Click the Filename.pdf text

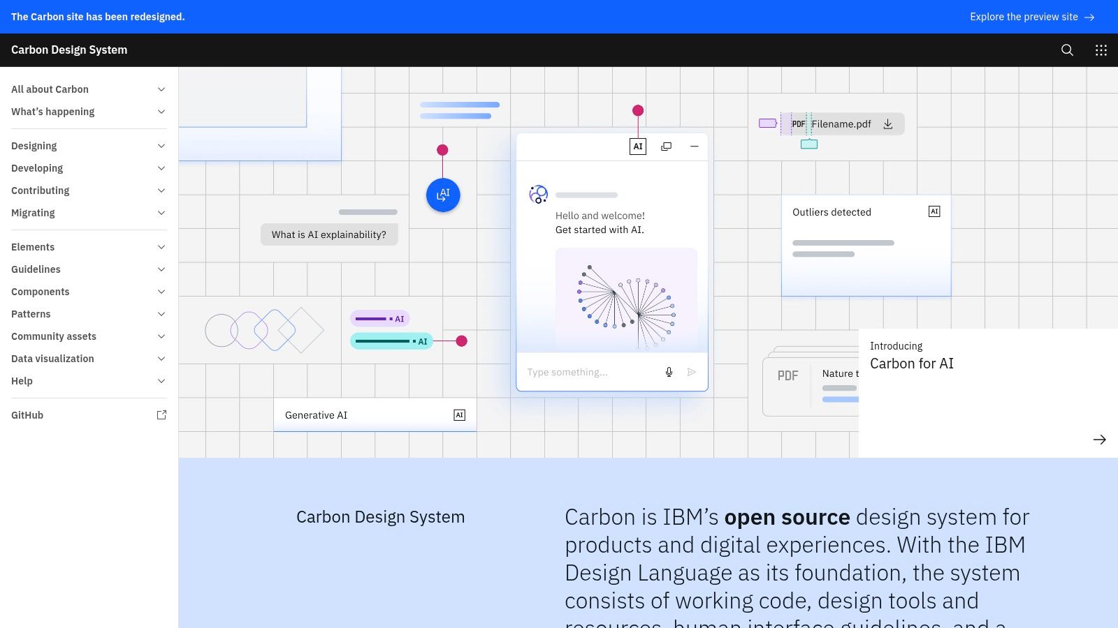(x=841, y=124)
